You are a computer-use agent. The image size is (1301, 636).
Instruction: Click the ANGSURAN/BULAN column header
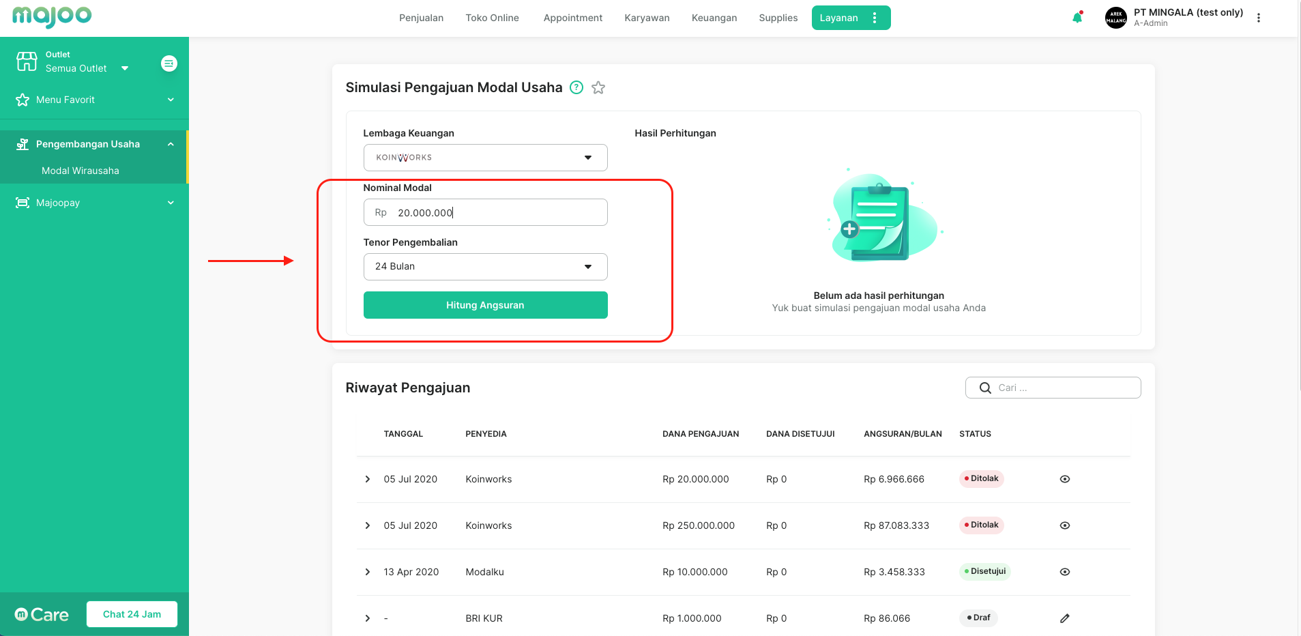coord(903,434)
